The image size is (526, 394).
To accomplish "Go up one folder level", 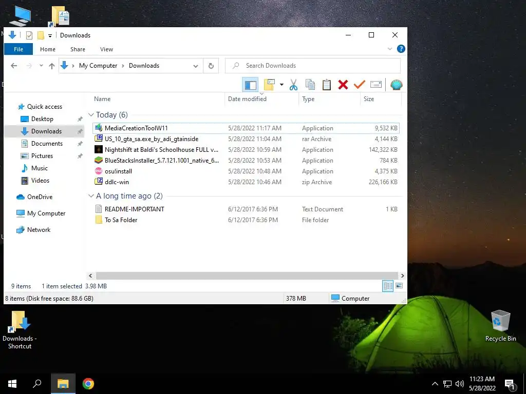I will pos(52,66).
